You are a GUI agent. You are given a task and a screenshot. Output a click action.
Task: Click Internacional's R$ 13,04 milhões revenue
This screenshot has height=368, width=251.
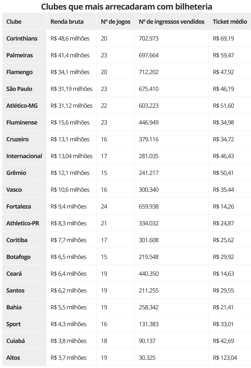(x=72, y=156)
